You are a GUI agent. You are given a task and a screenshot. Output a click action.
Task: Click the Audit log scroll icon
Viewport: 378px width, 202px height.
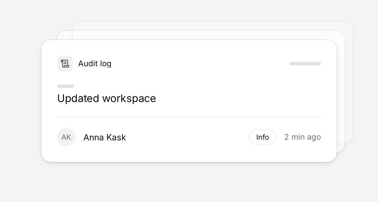point(65,64)
